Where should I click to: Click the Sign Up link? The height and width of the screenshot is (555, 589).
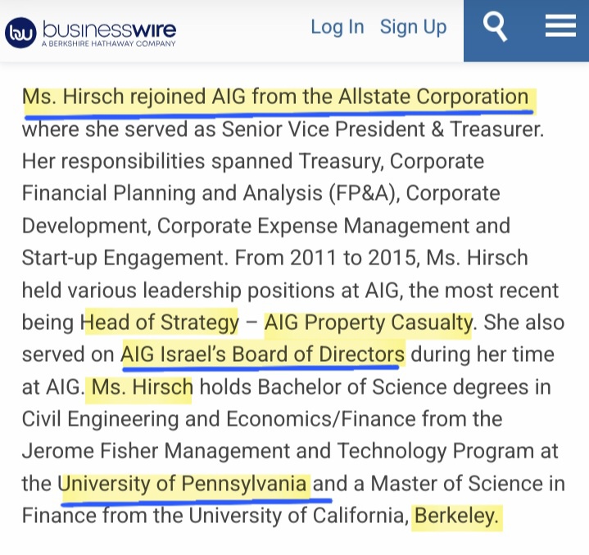coord(413,27)
